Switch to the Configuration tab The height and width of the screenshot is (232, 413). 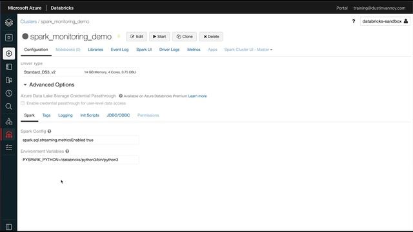tap(36, 50)
